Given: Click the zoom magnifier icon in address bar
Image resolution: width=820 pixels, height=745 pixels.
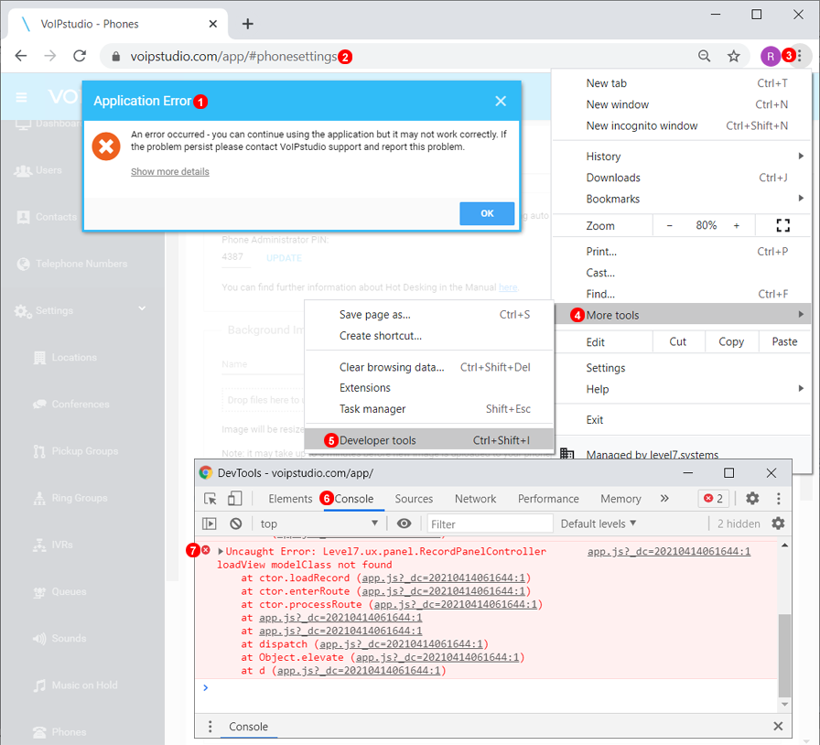Looking at the screenshot, I should 705,56.
